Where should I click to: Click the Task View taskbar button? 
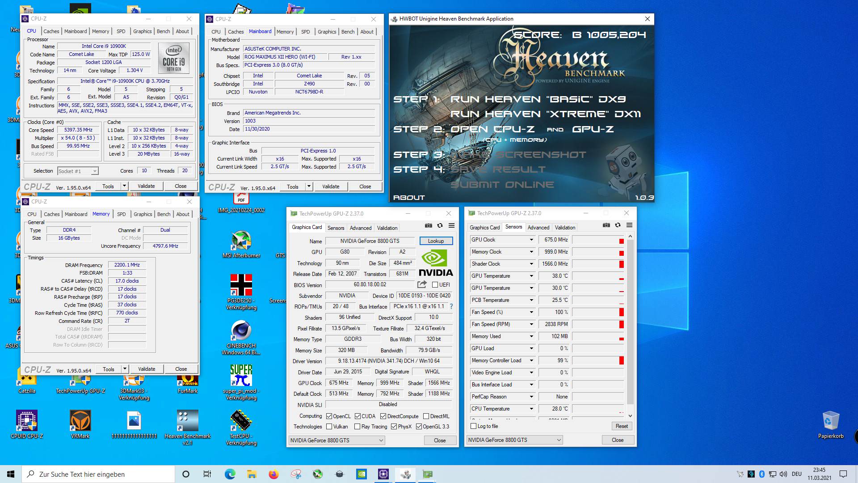click(x=207, y=474)
